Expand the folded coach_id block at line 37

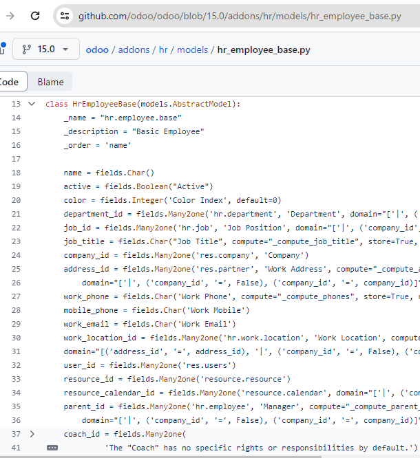click(x=32, y=434)
